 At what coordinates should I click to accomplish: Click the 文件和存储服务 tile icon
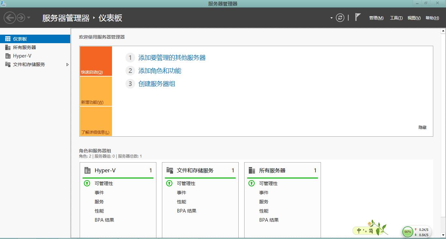pyautogui.click(x=169, y=170)
